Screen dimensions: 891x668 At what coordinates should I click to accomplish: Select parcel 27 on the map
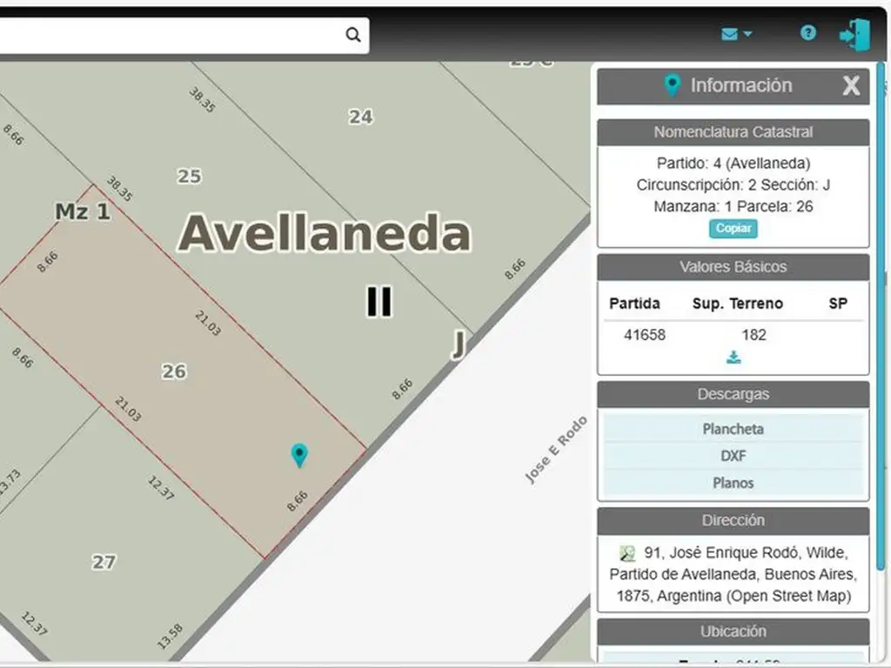click(104, 562)
